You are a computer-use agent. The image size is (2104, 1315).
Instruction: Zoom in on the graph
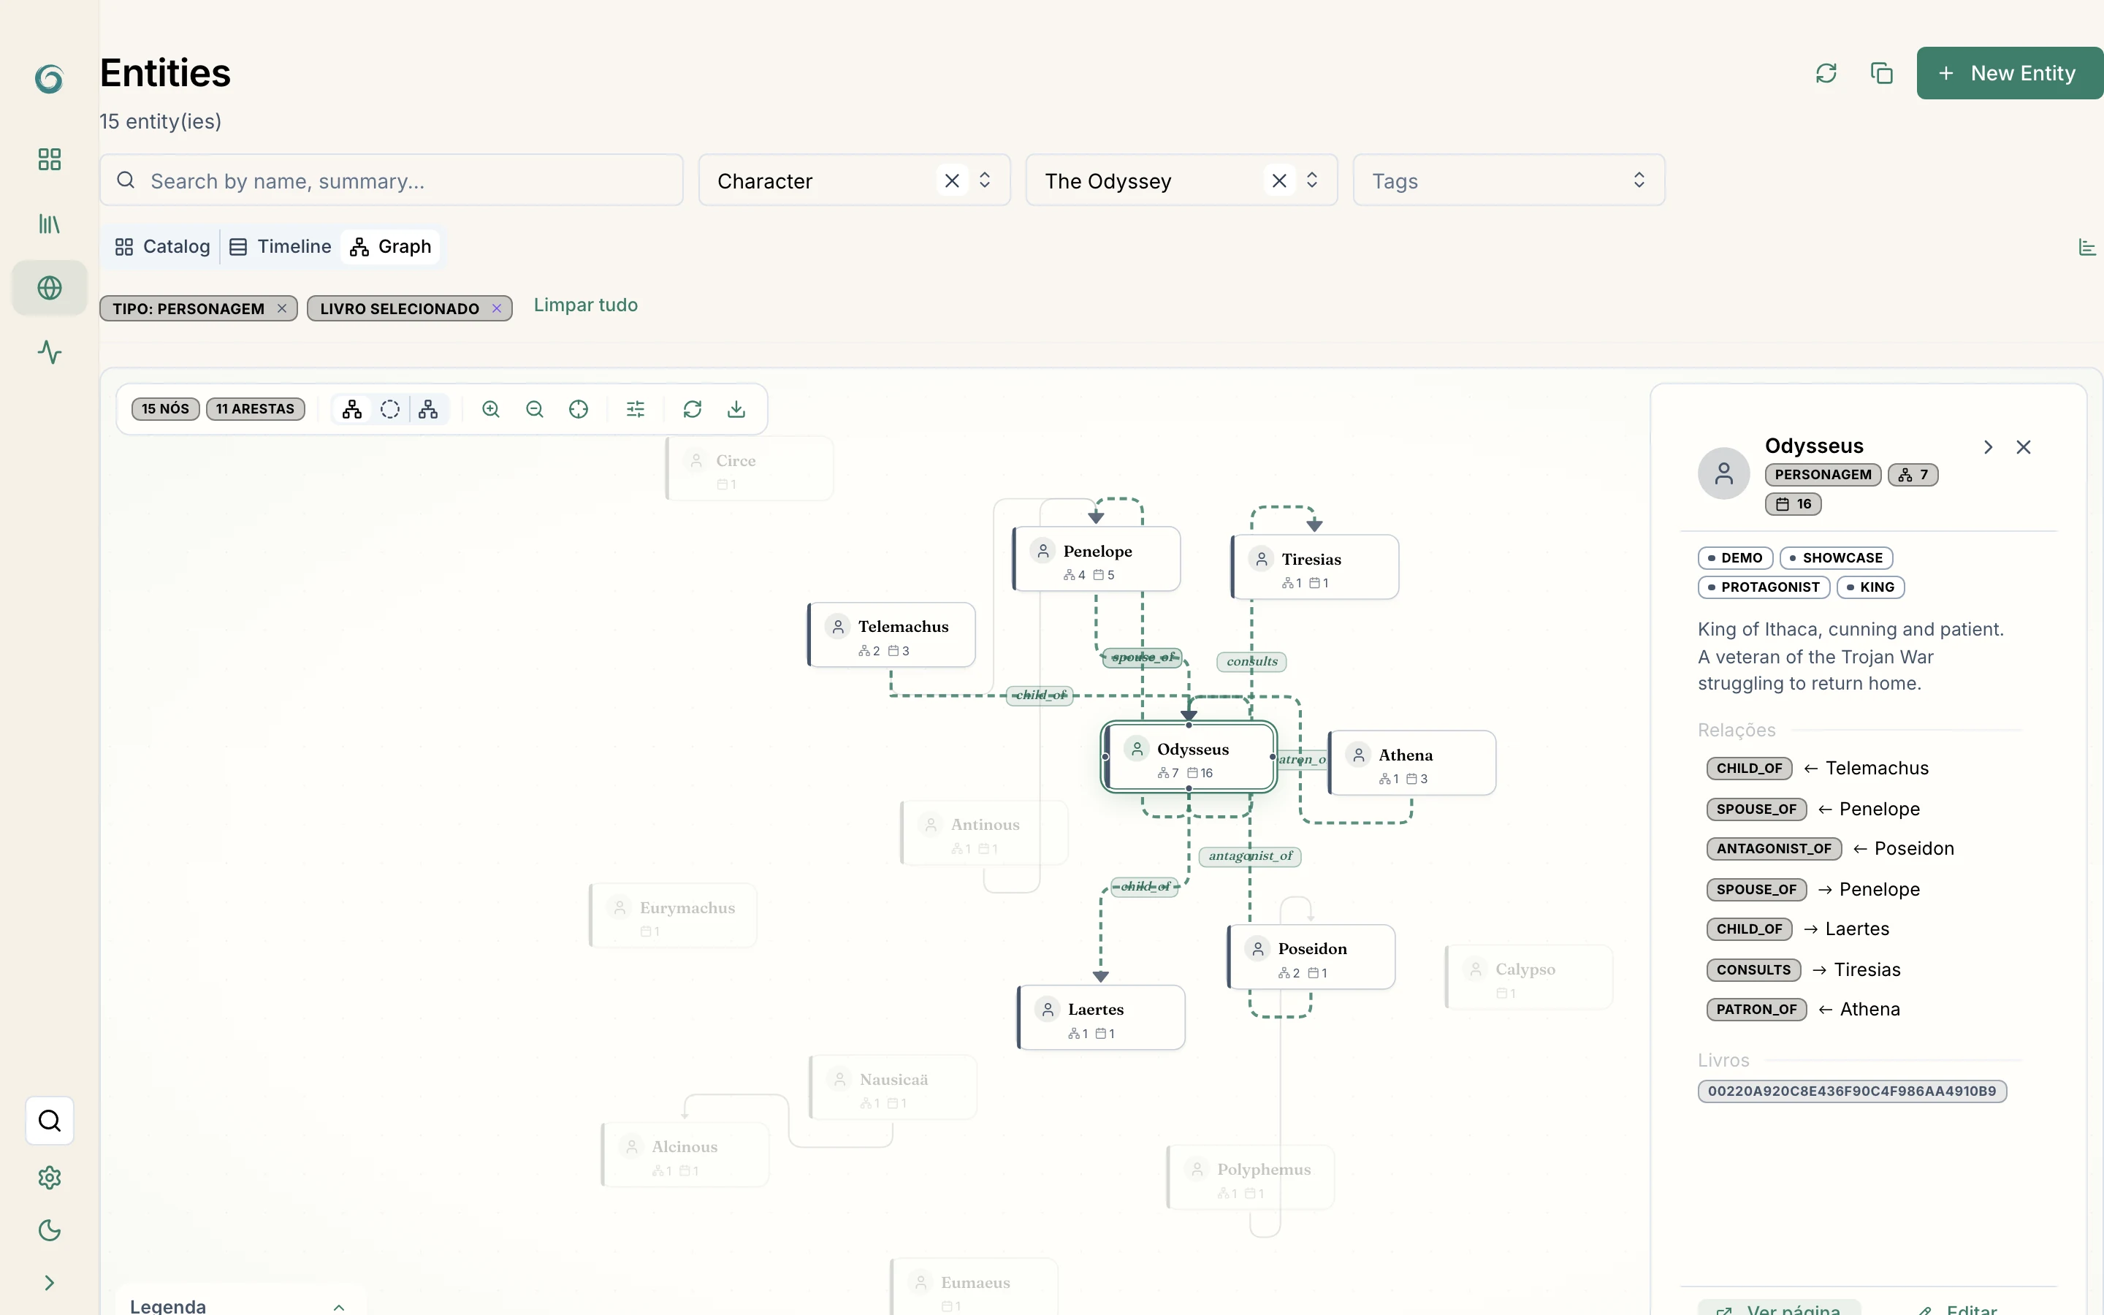coord(491,410)
